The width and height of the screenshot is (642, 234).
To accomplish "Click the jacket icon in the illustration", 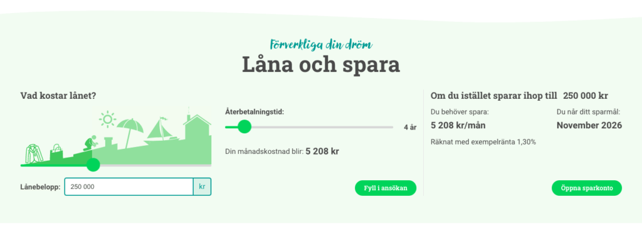I will click(x=34, y=154).
